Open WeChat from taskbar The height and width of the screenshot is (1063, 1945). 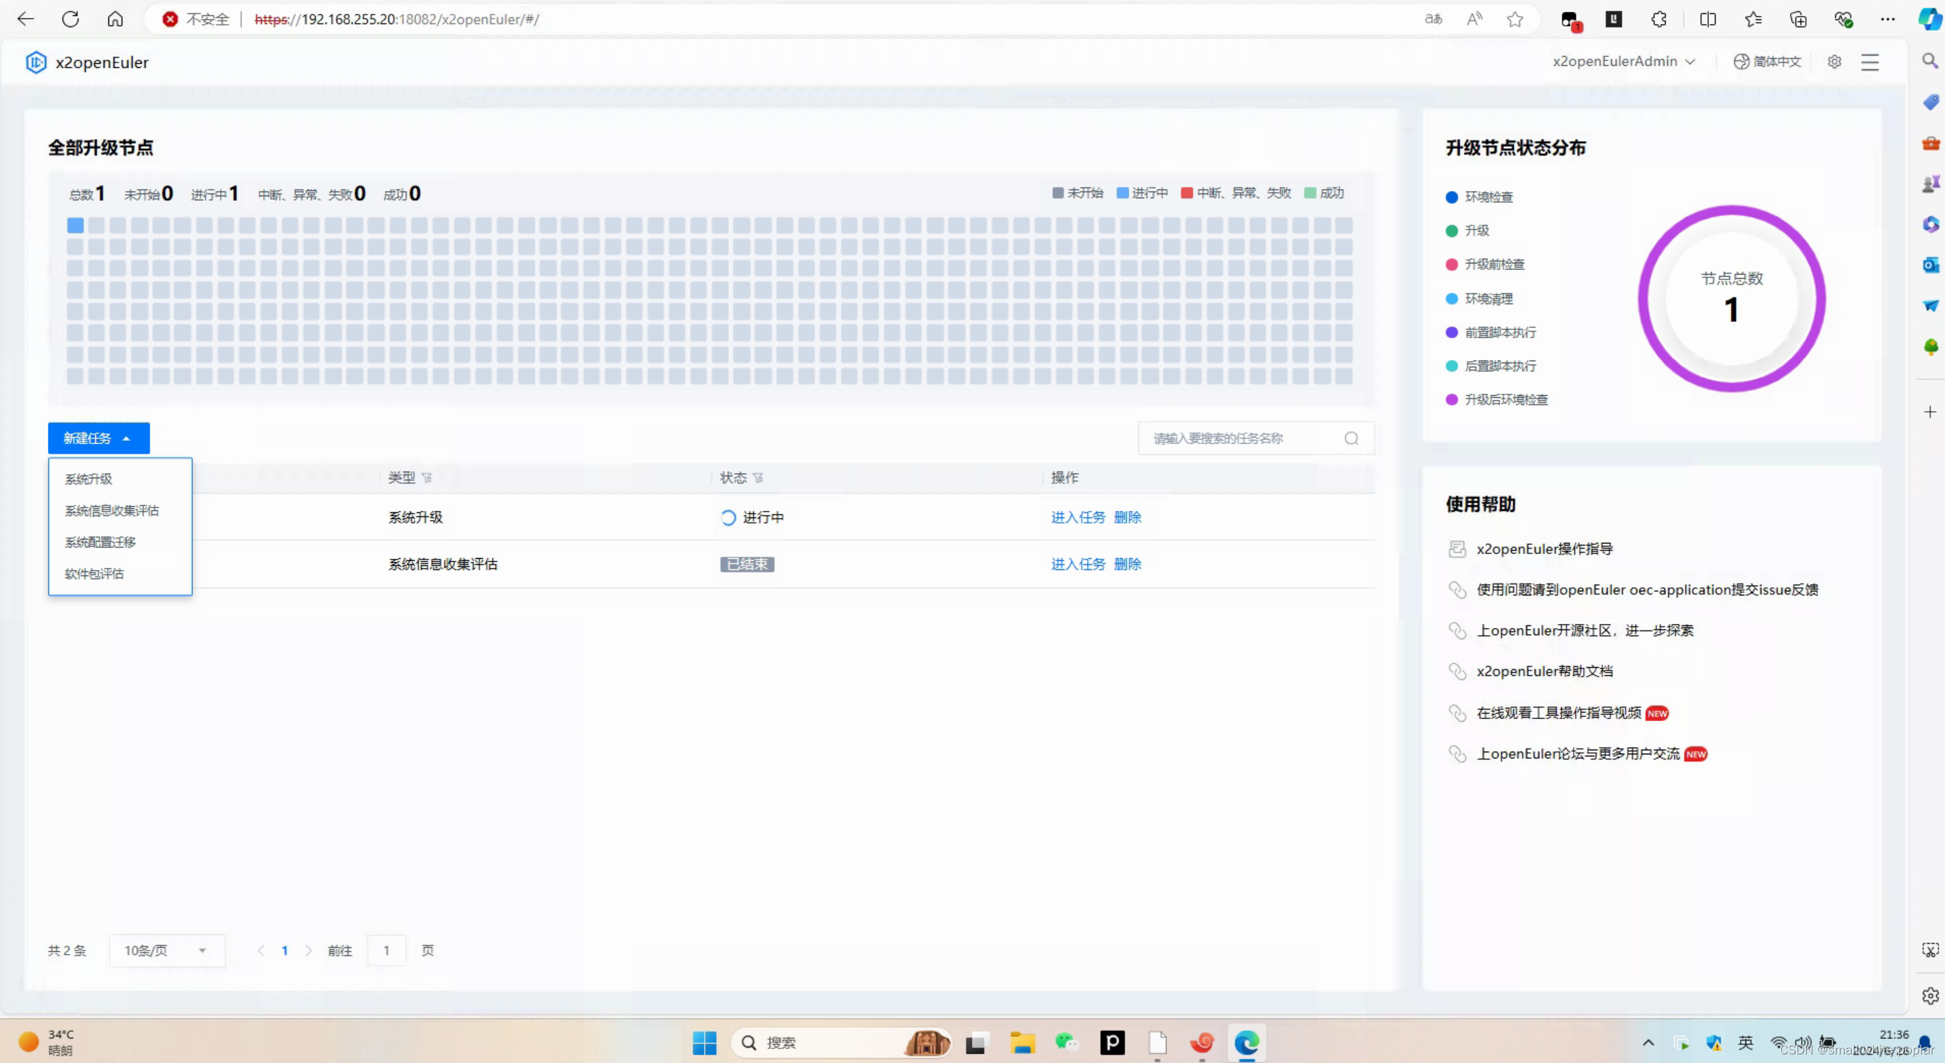pos(1067,1042)
